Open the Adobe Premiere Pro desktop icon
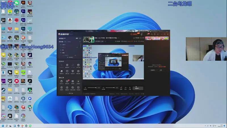Screen dimensions: 227x128 pos(23,12)
